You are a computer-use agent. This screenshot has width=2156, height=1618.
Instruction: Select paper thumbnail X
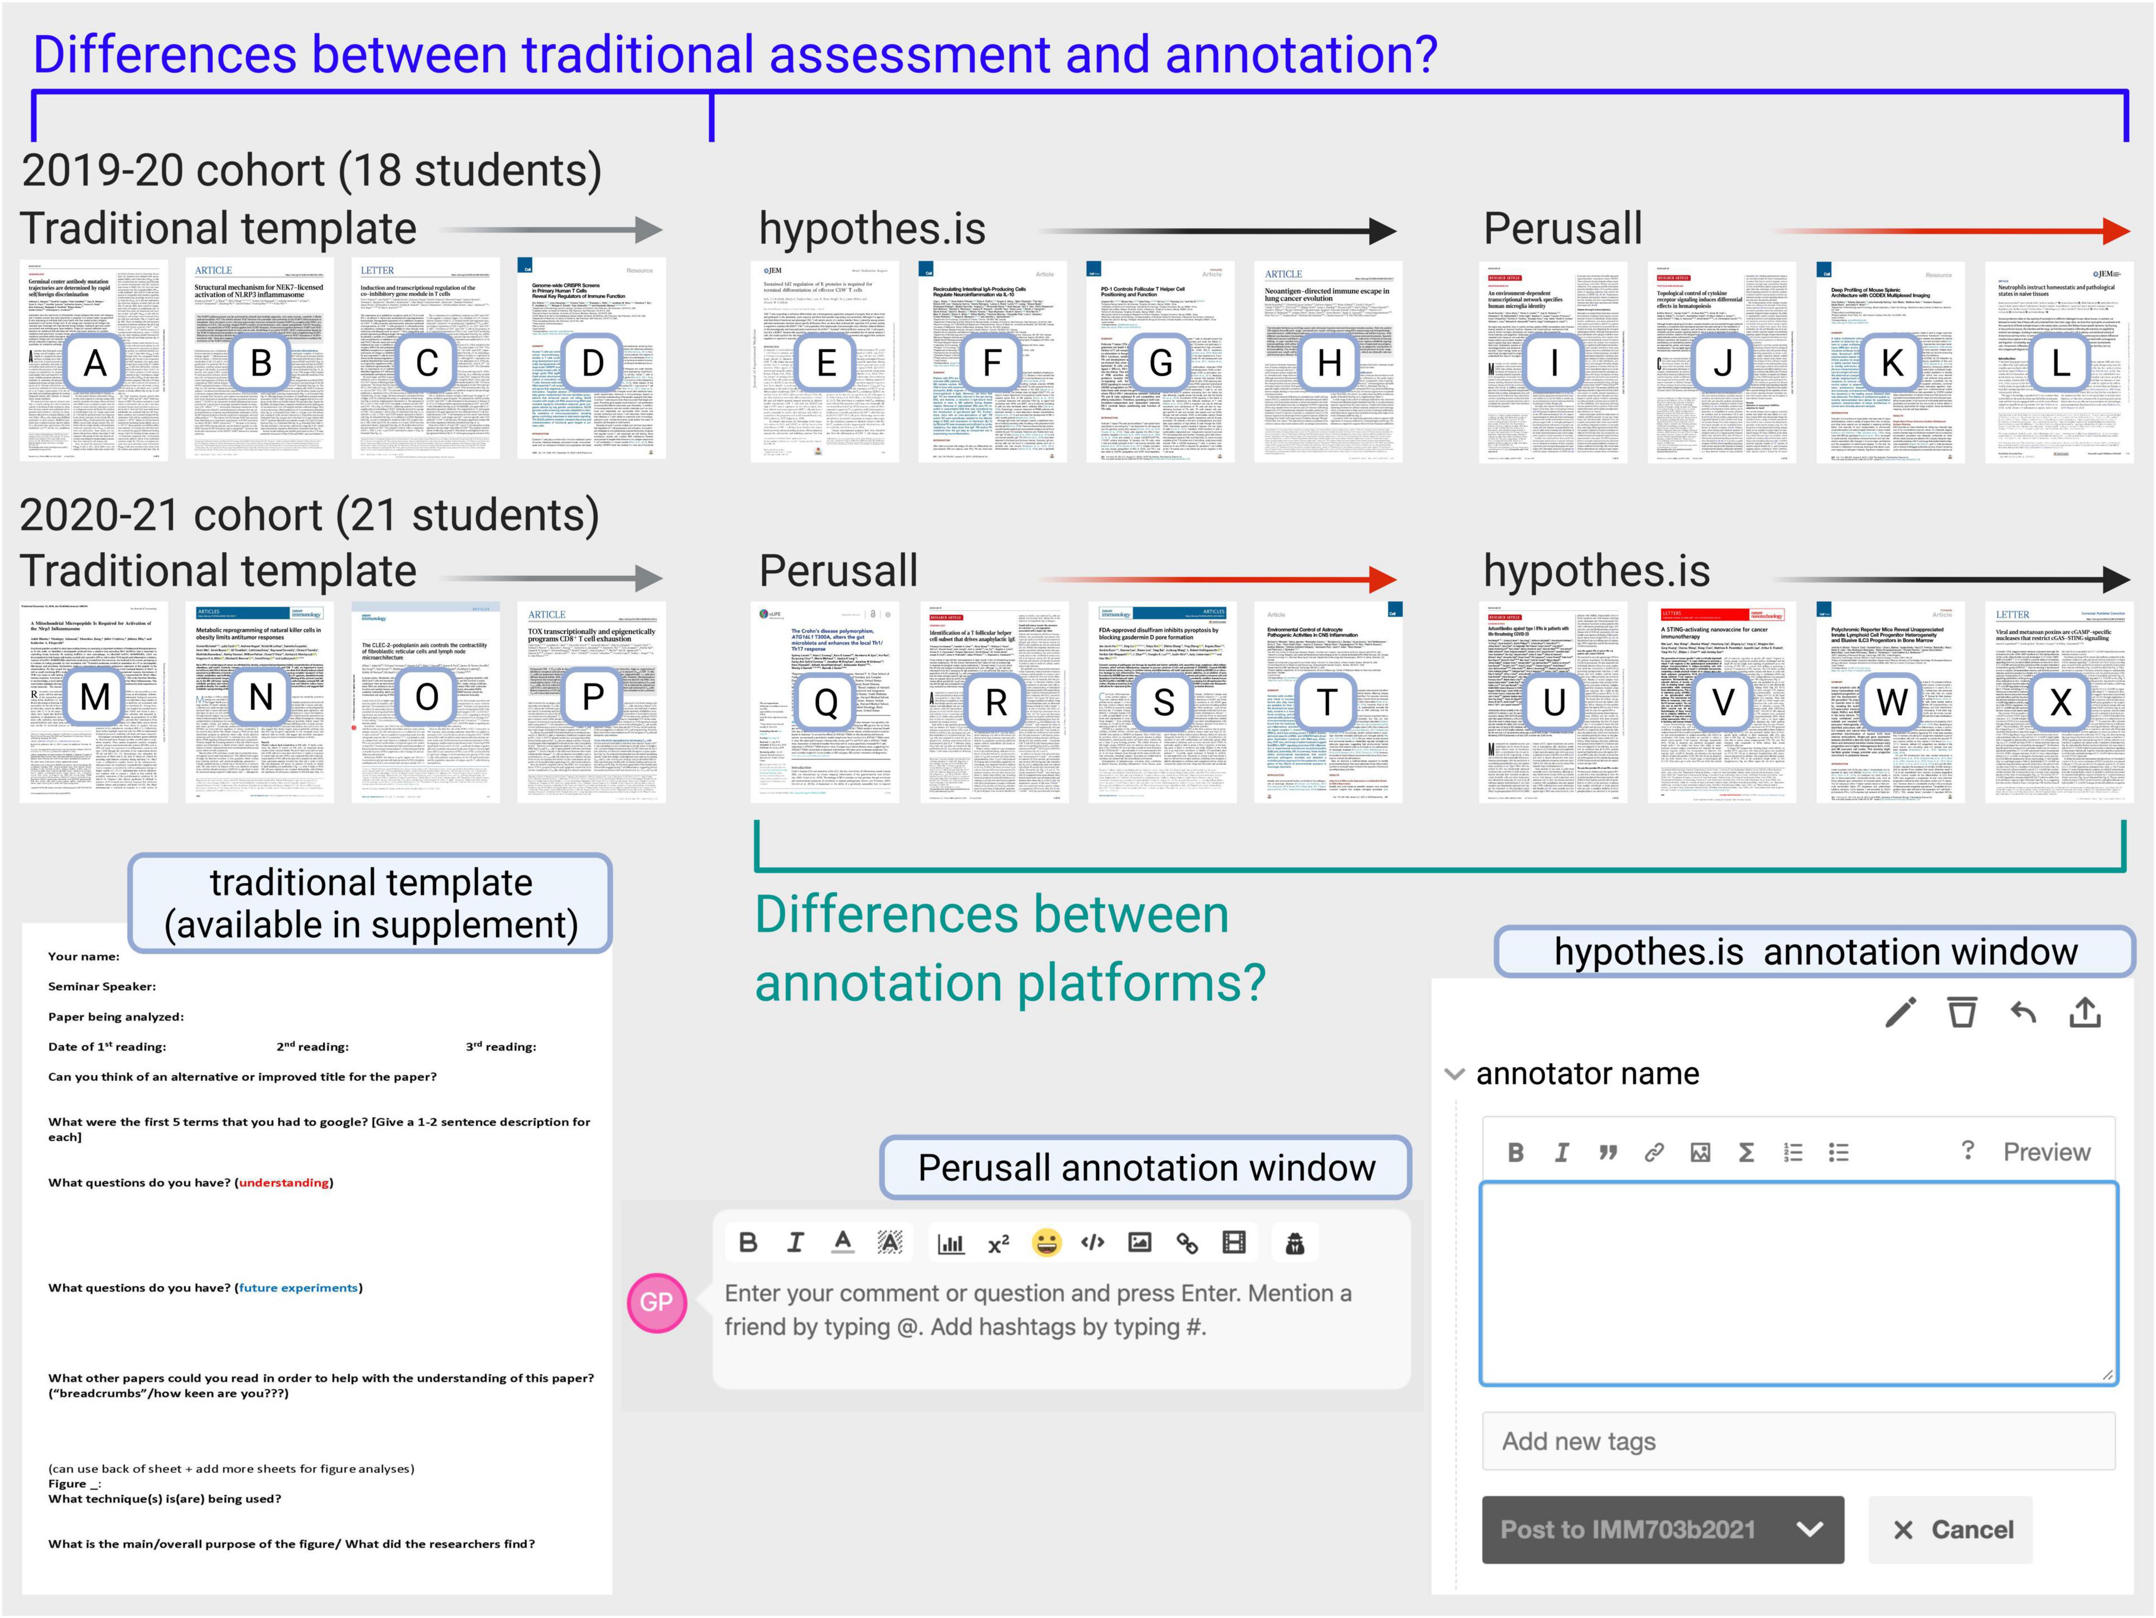pos(2058,703)
